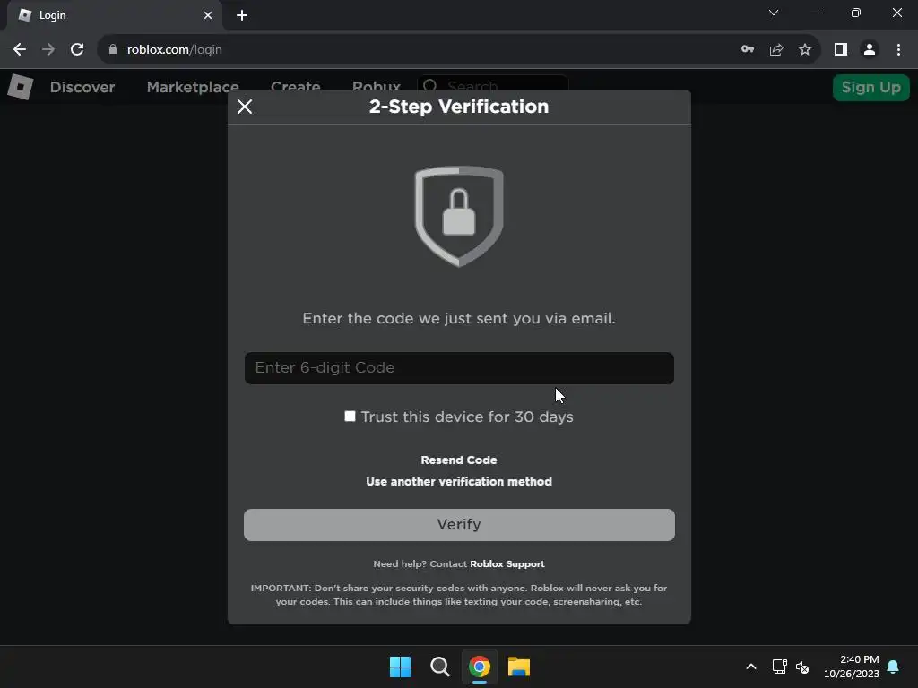Click the site lock icon in address bar
918x688 pixels.
(x=113, y=50)
